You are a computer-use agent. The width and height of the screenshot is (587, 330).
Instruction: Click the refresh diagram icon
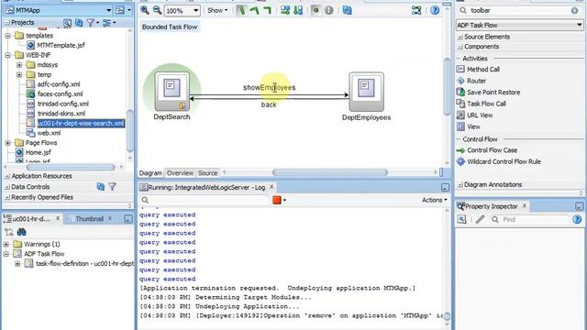(x=347, y=10)
